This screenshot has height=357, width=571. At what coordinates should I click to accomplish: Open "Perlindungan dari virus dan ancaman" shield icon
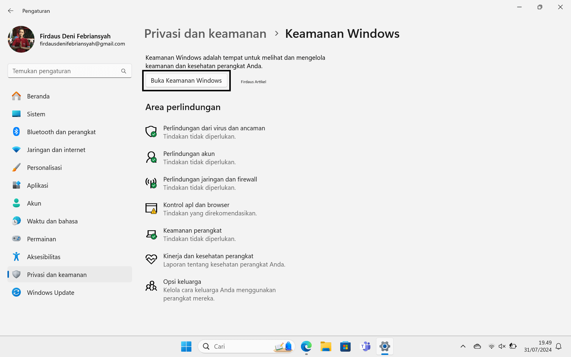tap(151, 132)
